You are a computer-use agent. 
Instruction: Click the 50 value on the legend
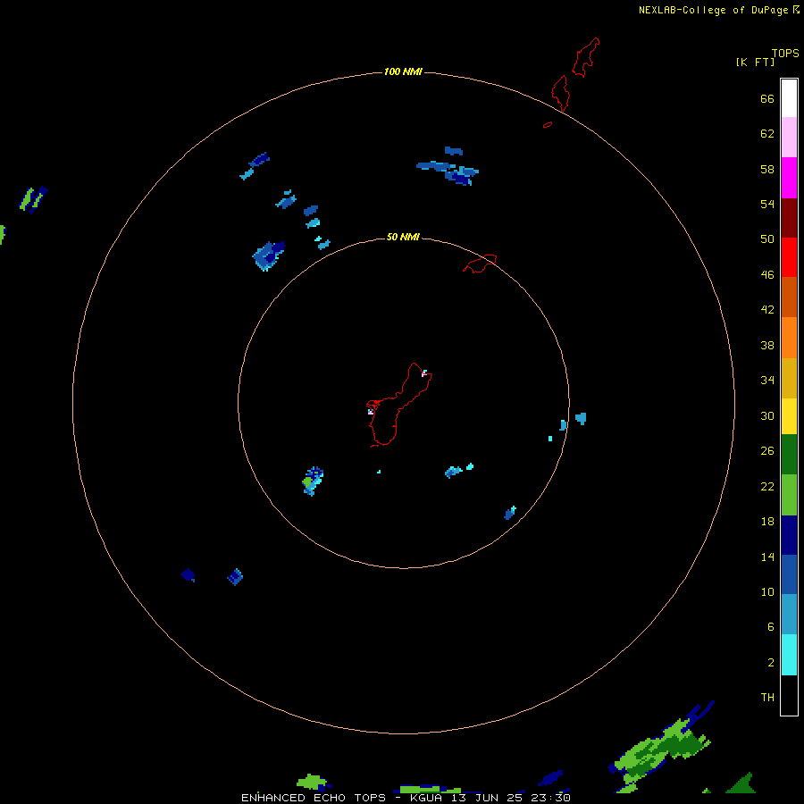coord(767,239)
